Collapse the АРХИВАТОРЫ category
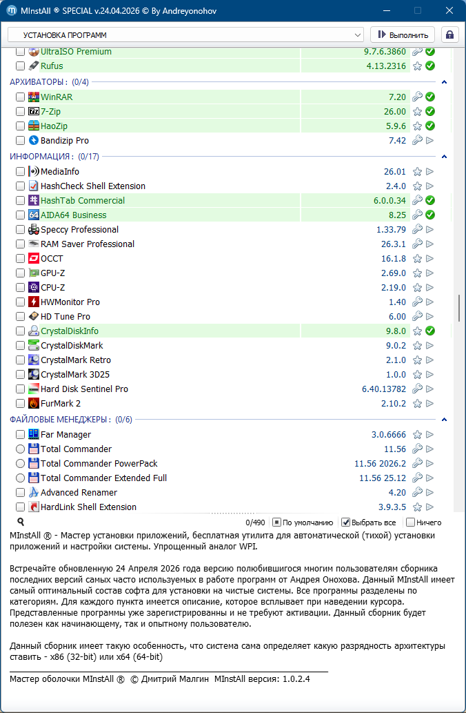 coord(445,82)
